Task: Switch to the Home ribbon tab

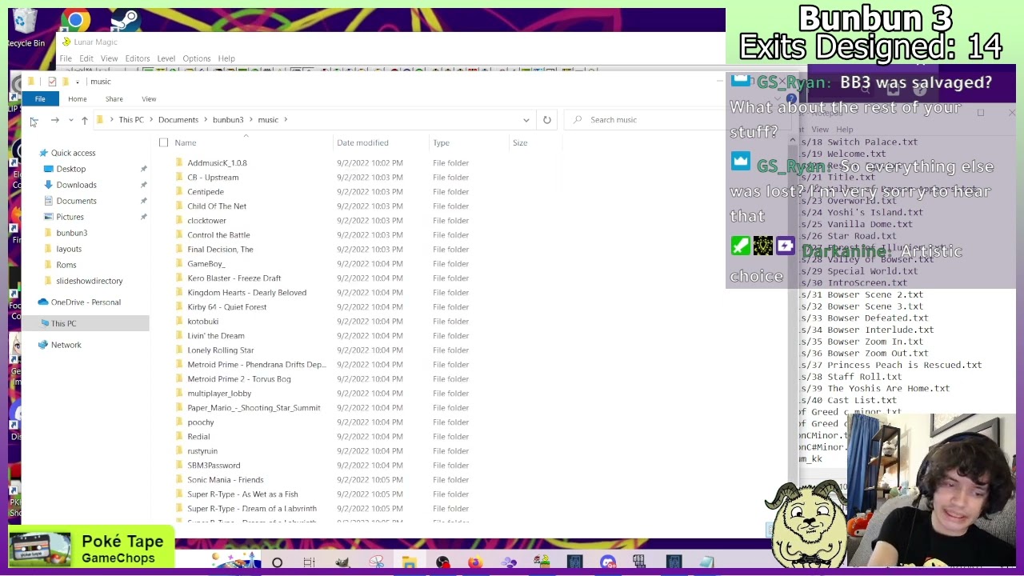Action: click(x=77, y=99)
